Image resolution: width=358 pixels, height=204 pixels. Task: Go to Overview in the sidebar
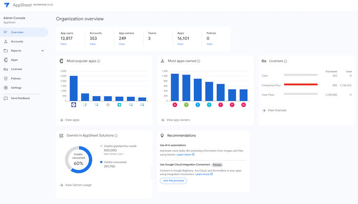24,32
